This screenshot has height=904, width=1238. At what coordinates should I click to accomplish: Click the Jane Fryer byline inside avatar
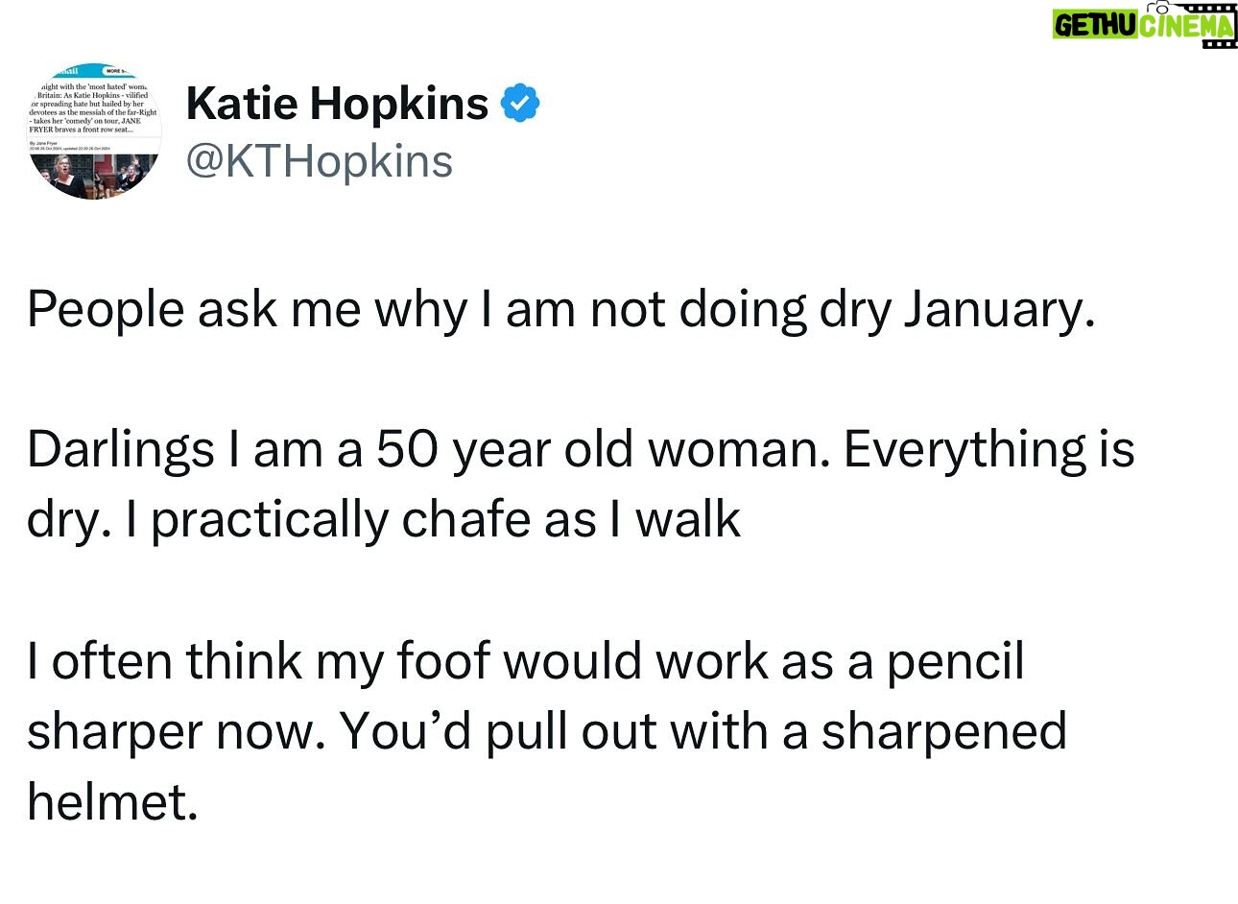tap(44, 143)
